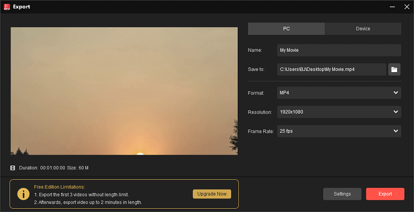Open the Settings button
The height and width of the screenshot is (212, 414).
342,194
